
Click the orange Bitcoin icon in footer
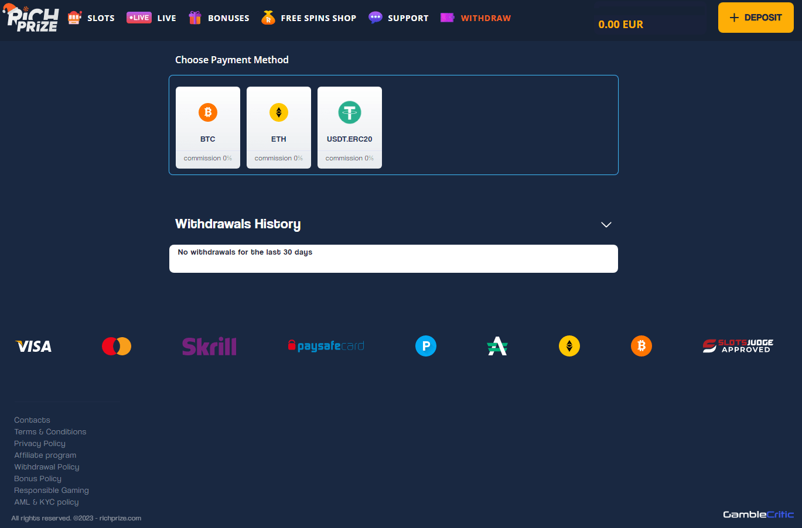(641, 346)
